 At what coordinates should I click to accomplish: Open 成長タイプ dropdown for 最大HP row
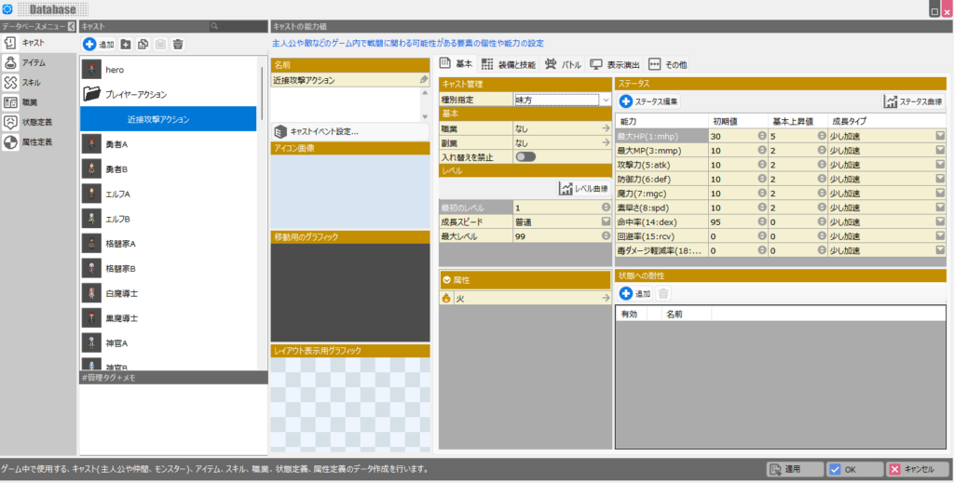point(940,136)
